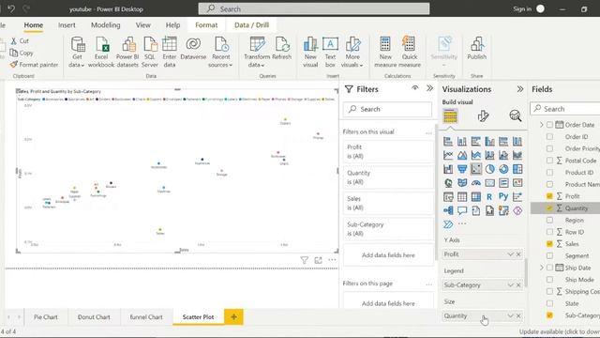Screen dimensions: 600x338
Task: Open the Data / Drill tab
Action: (x=251, y=25)
